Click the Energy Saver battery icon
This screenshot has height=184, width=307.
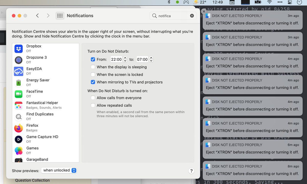(x=18, y=82)
